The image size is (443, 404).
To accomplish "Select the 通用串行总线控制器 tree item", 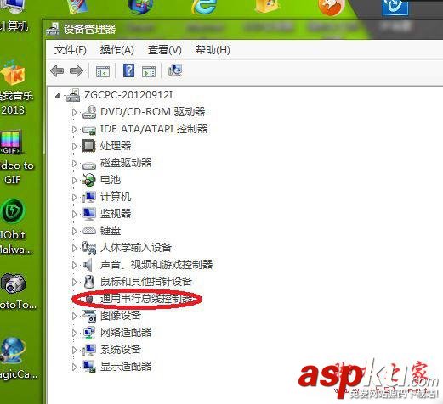I will coord(146,299).
